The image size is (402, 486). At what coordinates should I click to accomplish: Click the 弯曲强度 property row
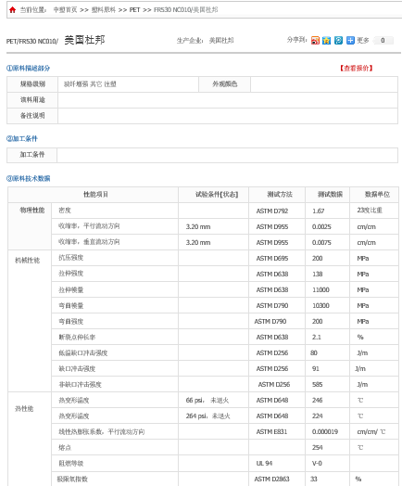click(x=115, y=321)
